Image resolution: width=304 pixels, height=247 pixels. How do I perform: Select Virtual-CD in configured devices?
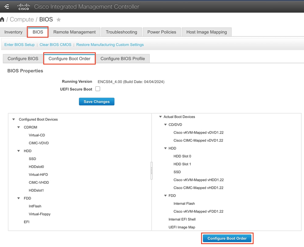[x=37, y=135]
